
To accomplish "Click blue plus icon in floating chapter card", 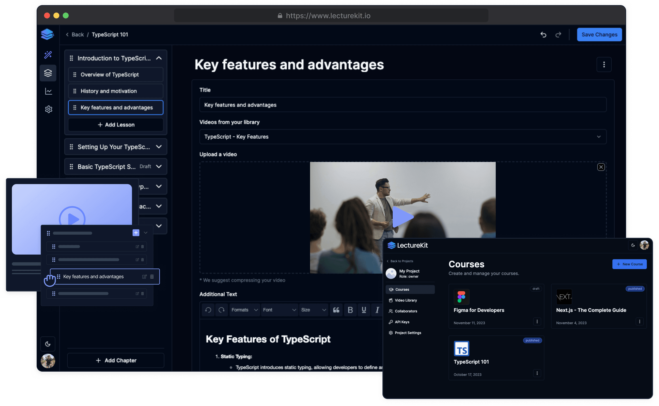I will click(136, 233).
